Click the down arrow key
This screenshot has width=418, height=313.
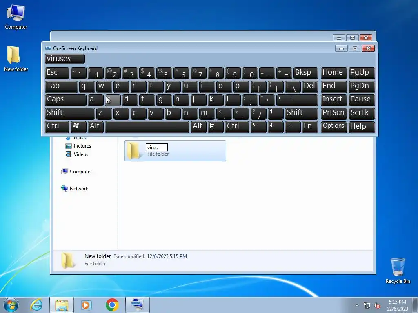click(x=276, y=127)
